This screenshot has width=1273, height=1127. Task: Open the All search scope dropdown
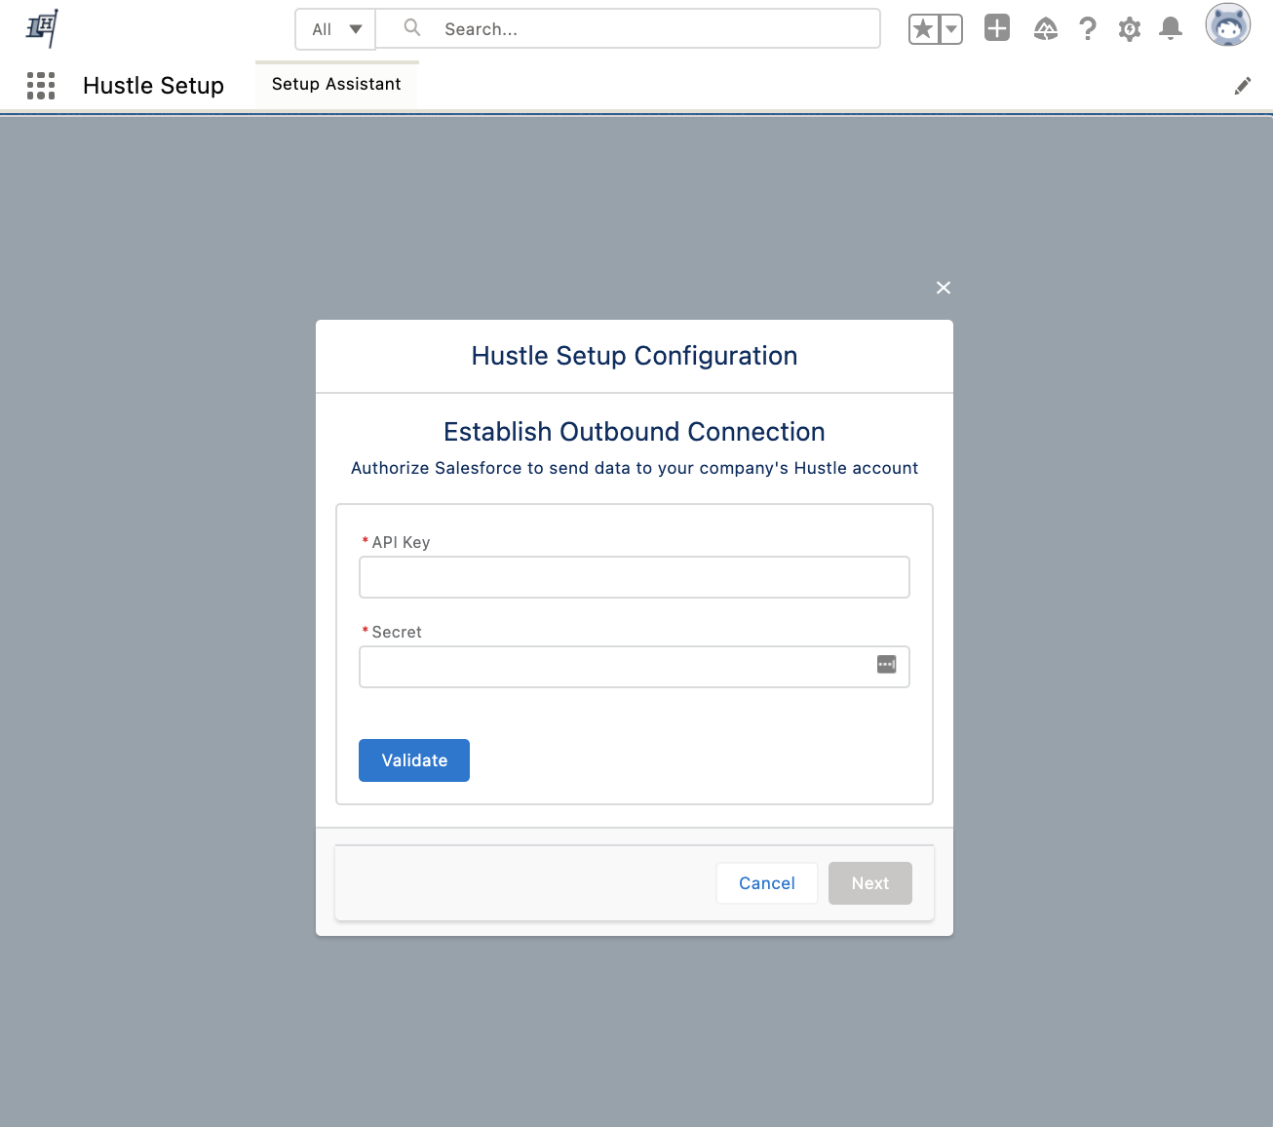pos(335,29)
